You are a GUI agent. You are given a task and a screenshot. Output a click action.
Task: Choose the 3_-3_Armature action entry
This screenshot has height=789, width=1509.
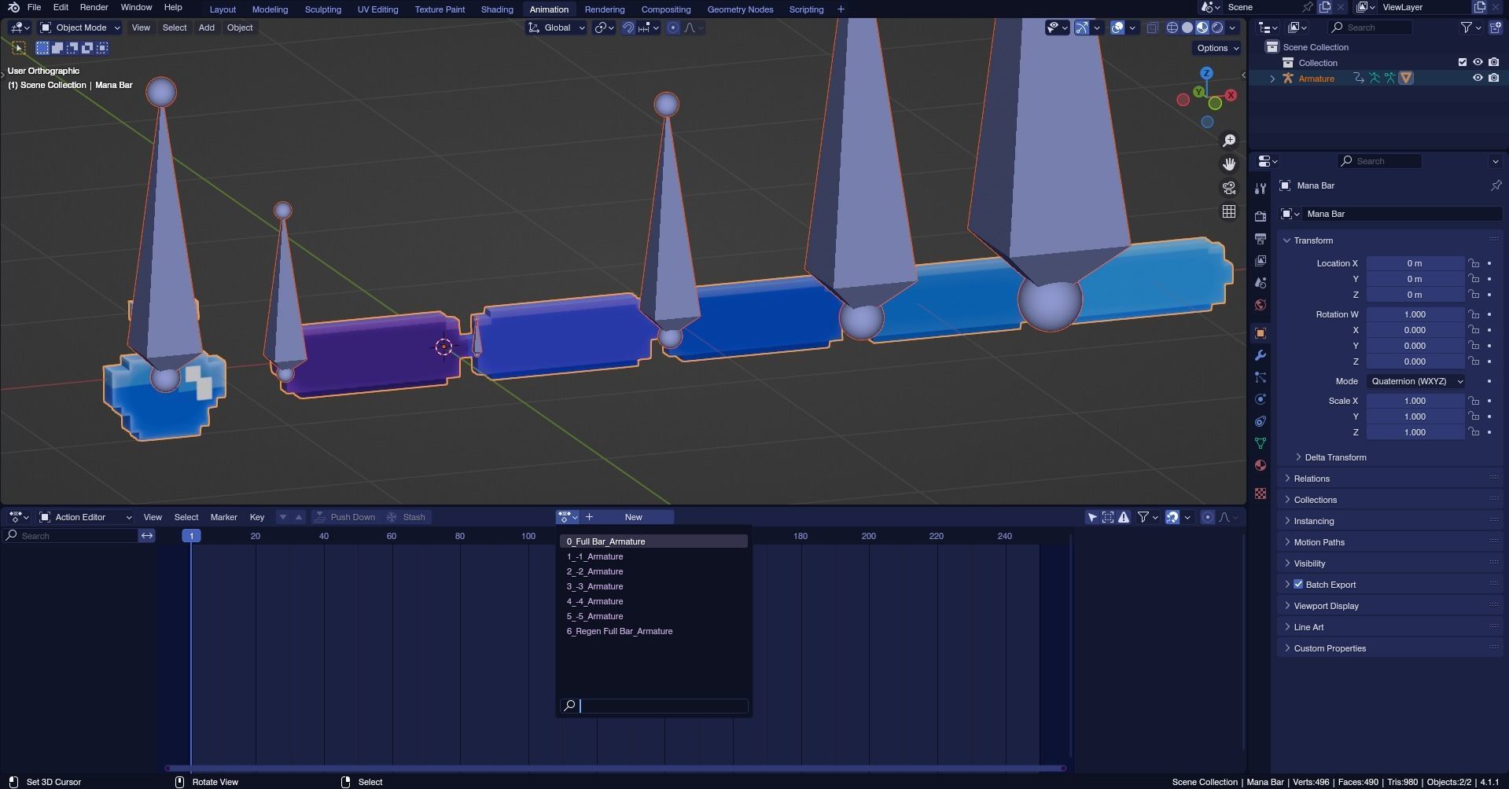653,586
